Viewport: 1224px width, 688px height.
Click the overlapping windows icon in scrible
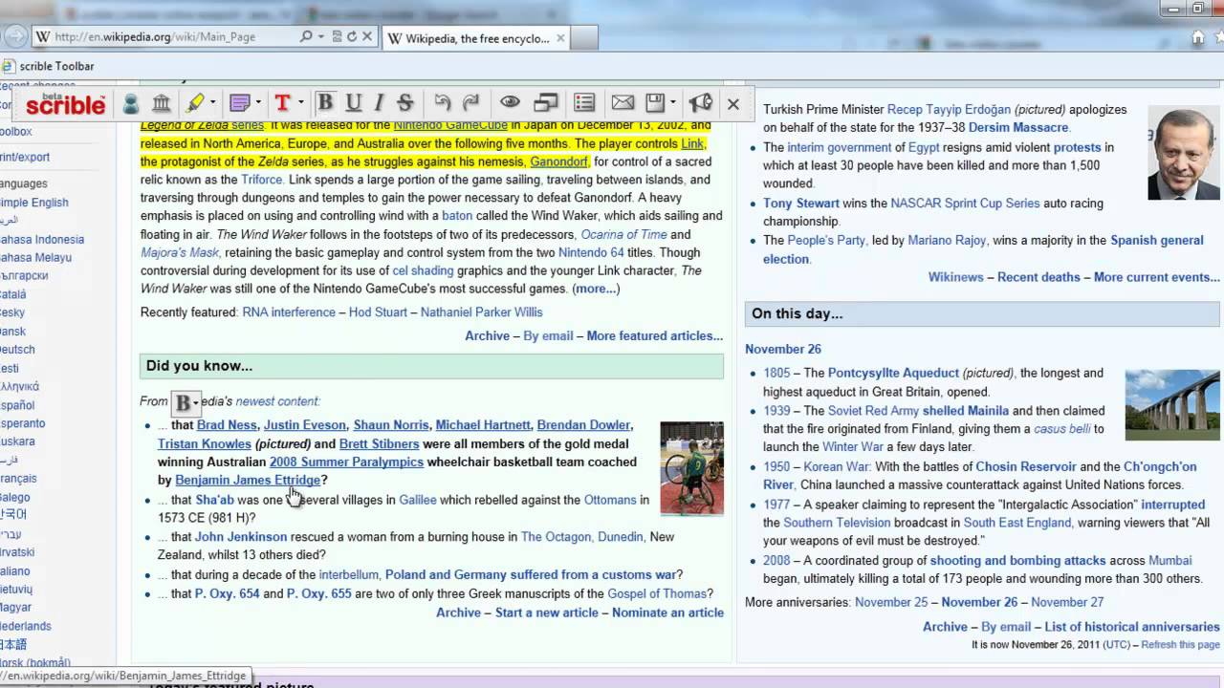coord(546,103)
